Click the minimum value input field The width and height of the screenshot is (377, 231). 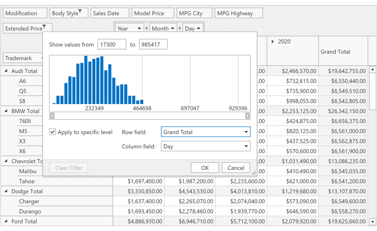(x=112, y=44)
